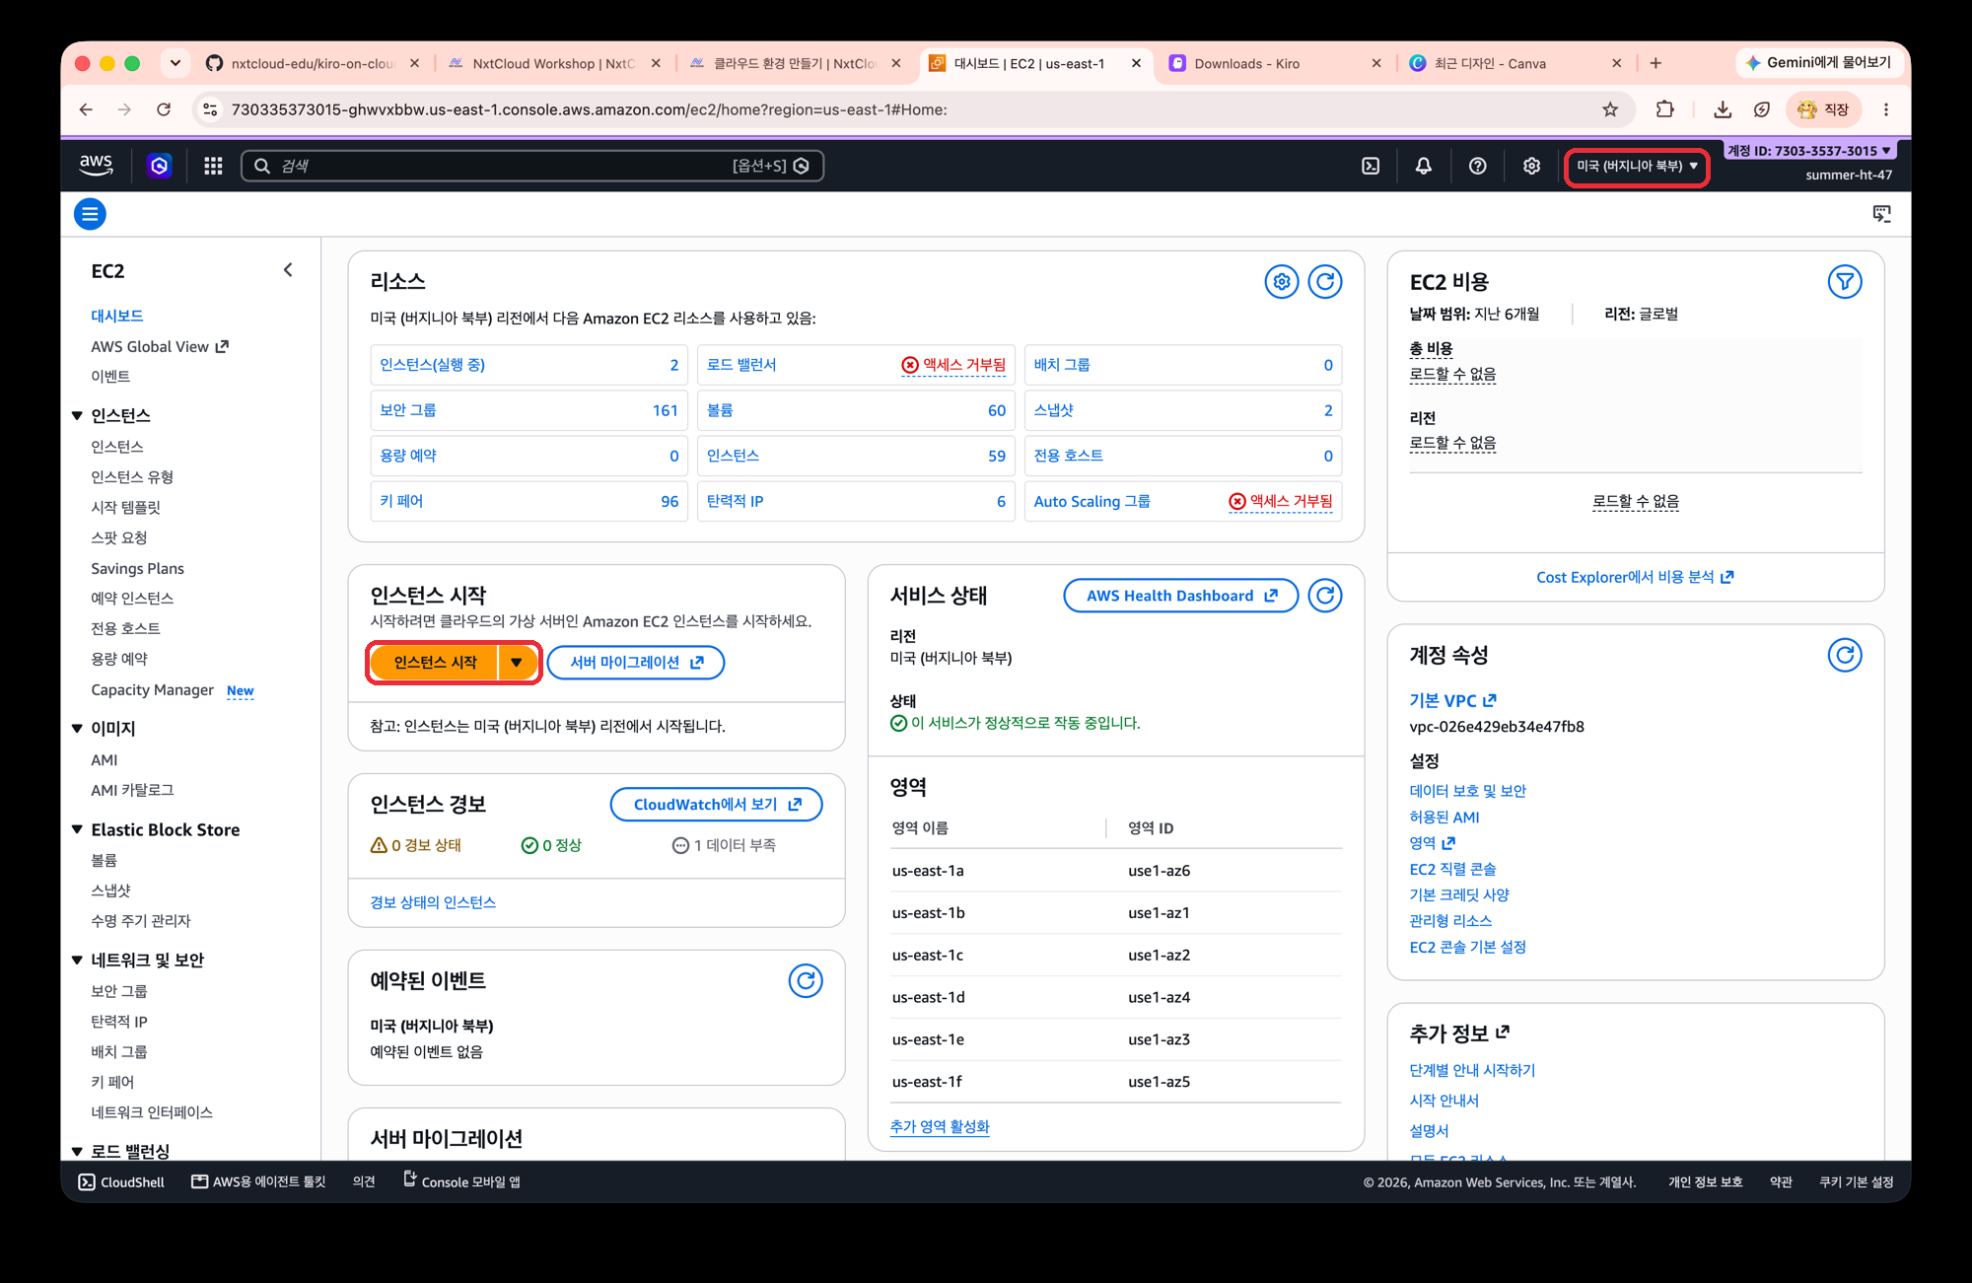Switch to the 클라우드 환경 만들기 tab
Screen dimensions: 1972x1283
point(794,63)
